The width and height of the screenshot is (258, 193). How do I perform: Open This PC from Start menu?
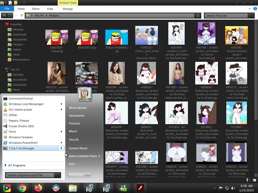point(74,140)
